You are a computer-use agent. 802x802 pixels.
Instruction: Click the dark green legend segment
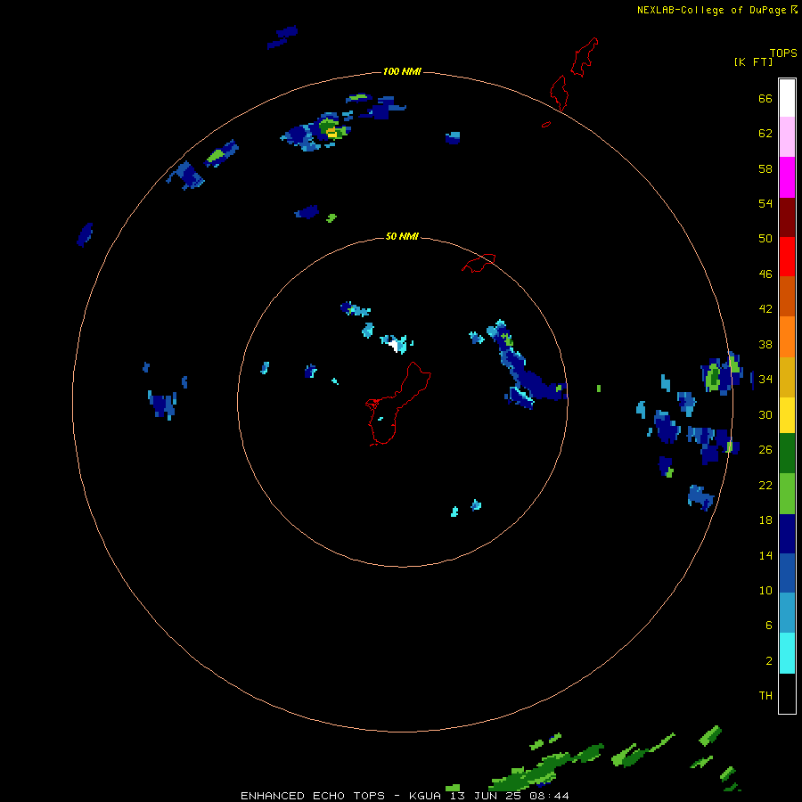[x=787, y=454]
